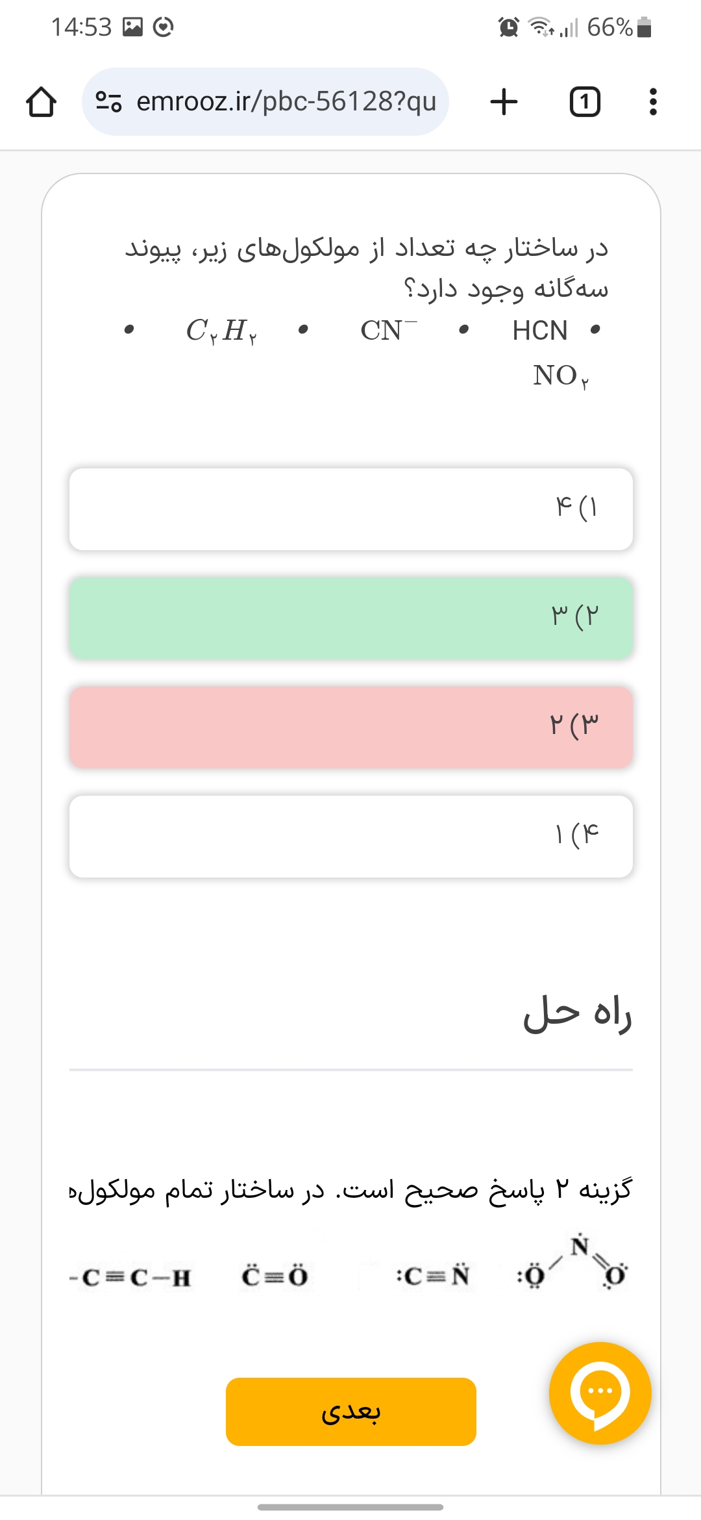Tap the راه حل solution heading
This screenshot has width=701, height=1520.
tap(577, 1014)
